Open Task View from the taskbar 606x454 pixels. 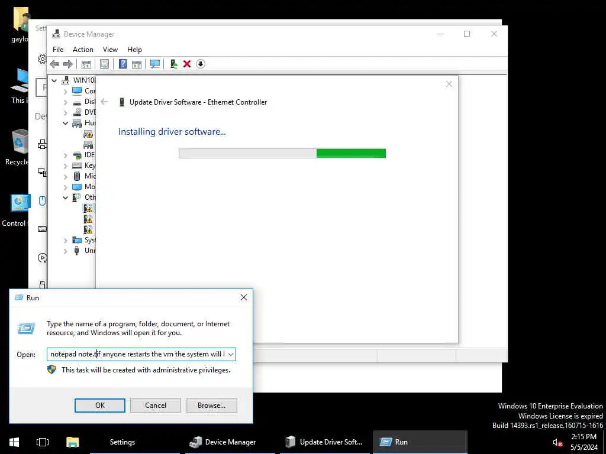[43, 442]
